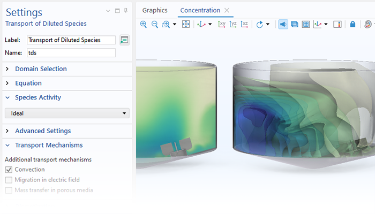Open the Zoom Box dropdown arrow
This screenshot has width=375, height=214.
175,24
